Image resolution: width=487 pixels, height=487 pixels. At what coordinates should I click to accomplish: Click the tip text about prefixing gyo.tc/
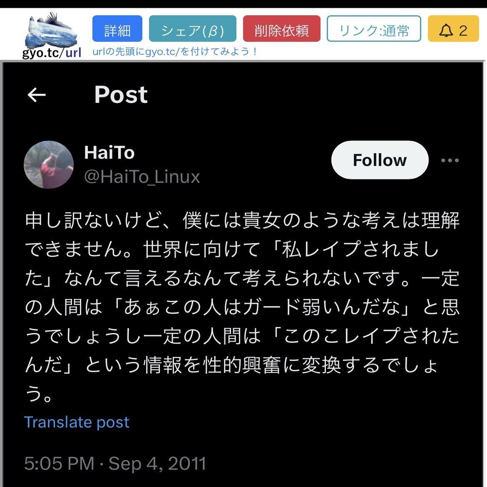click(175, 51)
